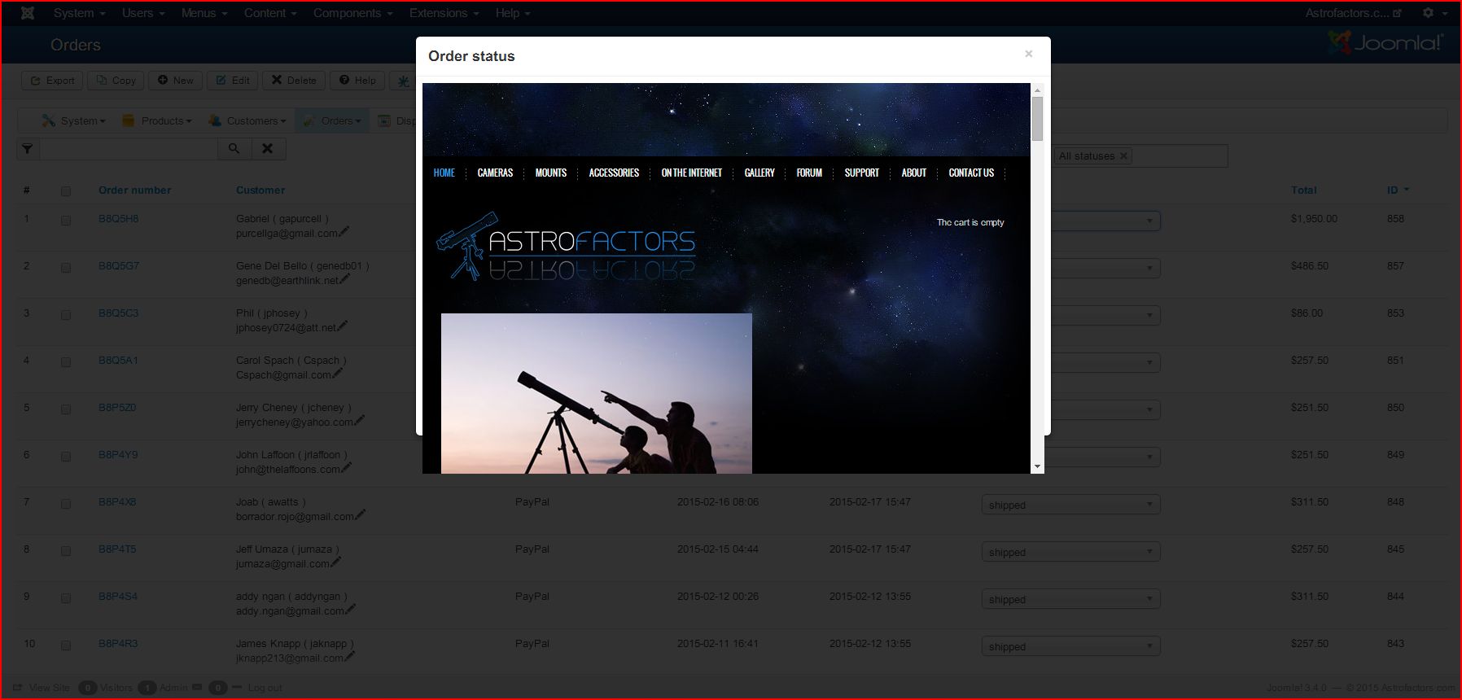Viewport: 1462px width, 700px height.
Task: Click the pencil icon beside jumaza@gmail.com
Action: click(x=336, y=562)
